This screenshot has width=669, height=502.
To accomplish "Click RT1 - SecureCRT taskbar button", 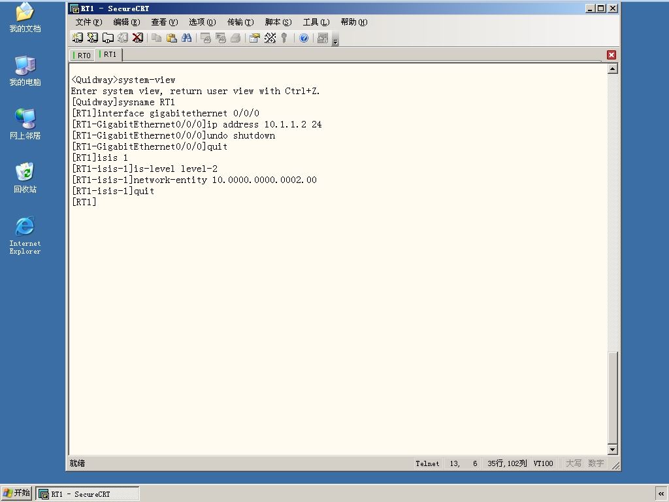I will [x=88, y=494].
